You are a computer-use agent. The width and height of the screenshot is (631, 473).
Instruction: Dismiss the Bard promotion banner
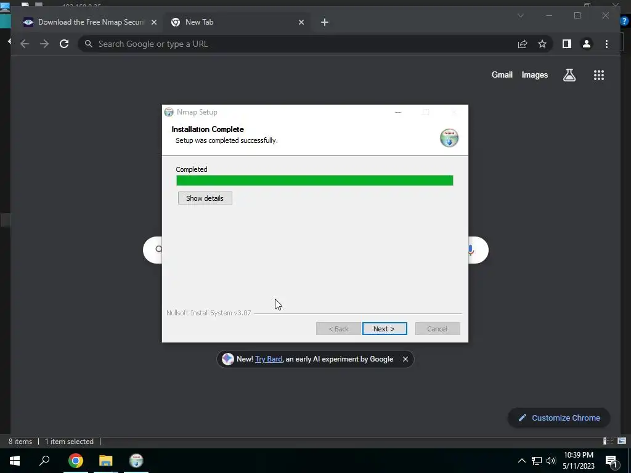[405, 359]
